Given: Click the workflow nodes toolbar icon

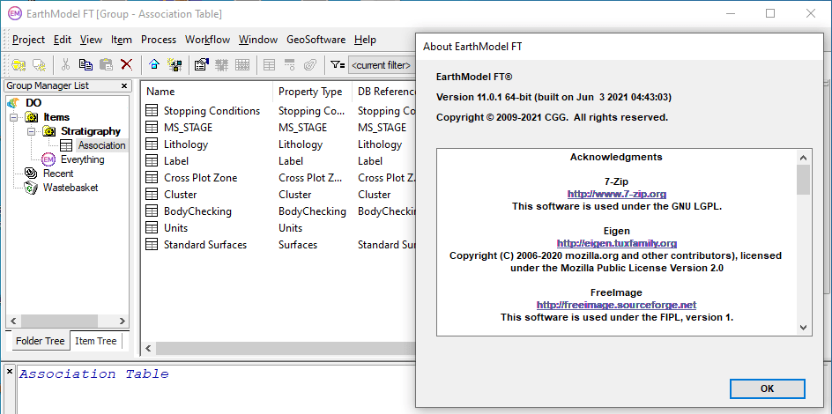Looking at the screenshot, I should (175, 64).
